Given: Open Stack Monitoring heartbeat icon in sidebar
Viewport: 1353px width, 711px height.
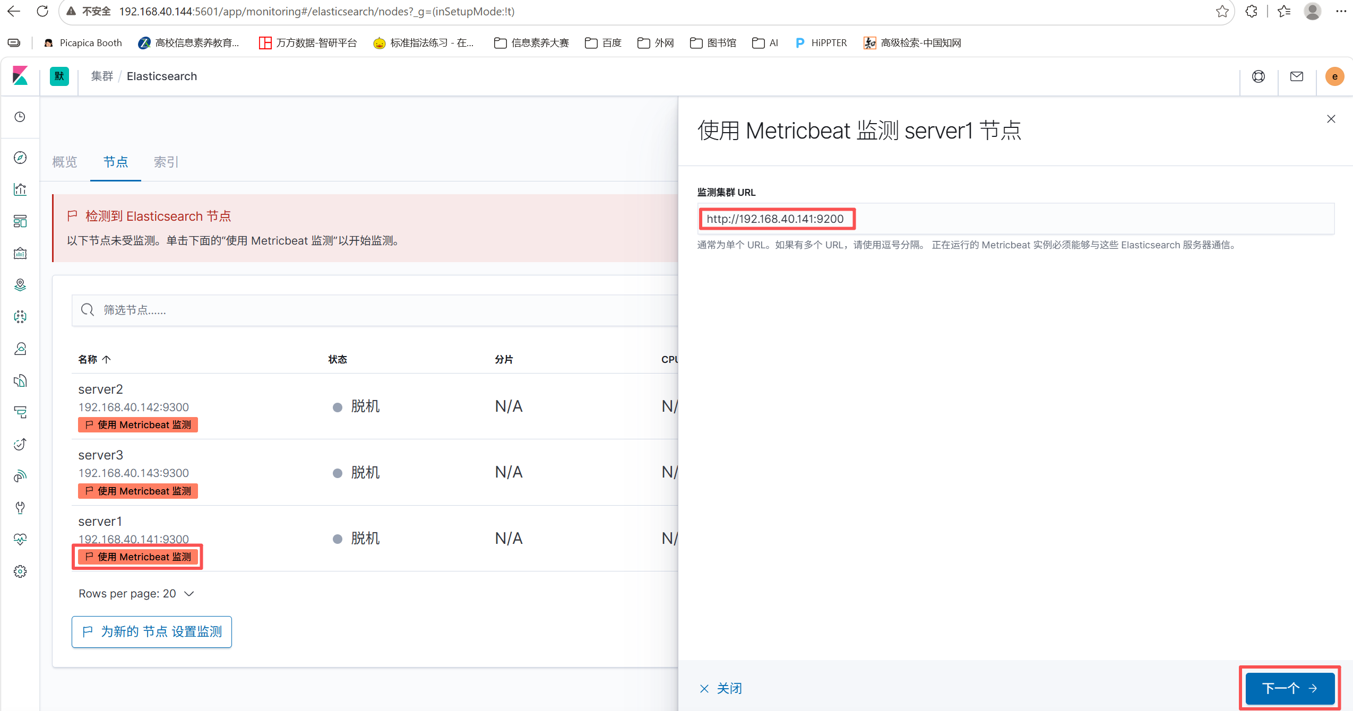Looking at the screenshot, I should [x=20, y=540].
